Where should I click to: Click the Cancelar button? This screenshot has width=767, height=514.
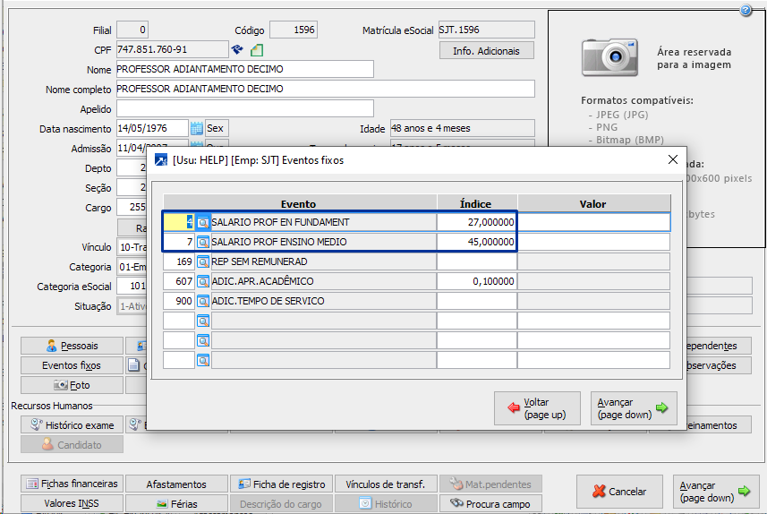point(619,492)
